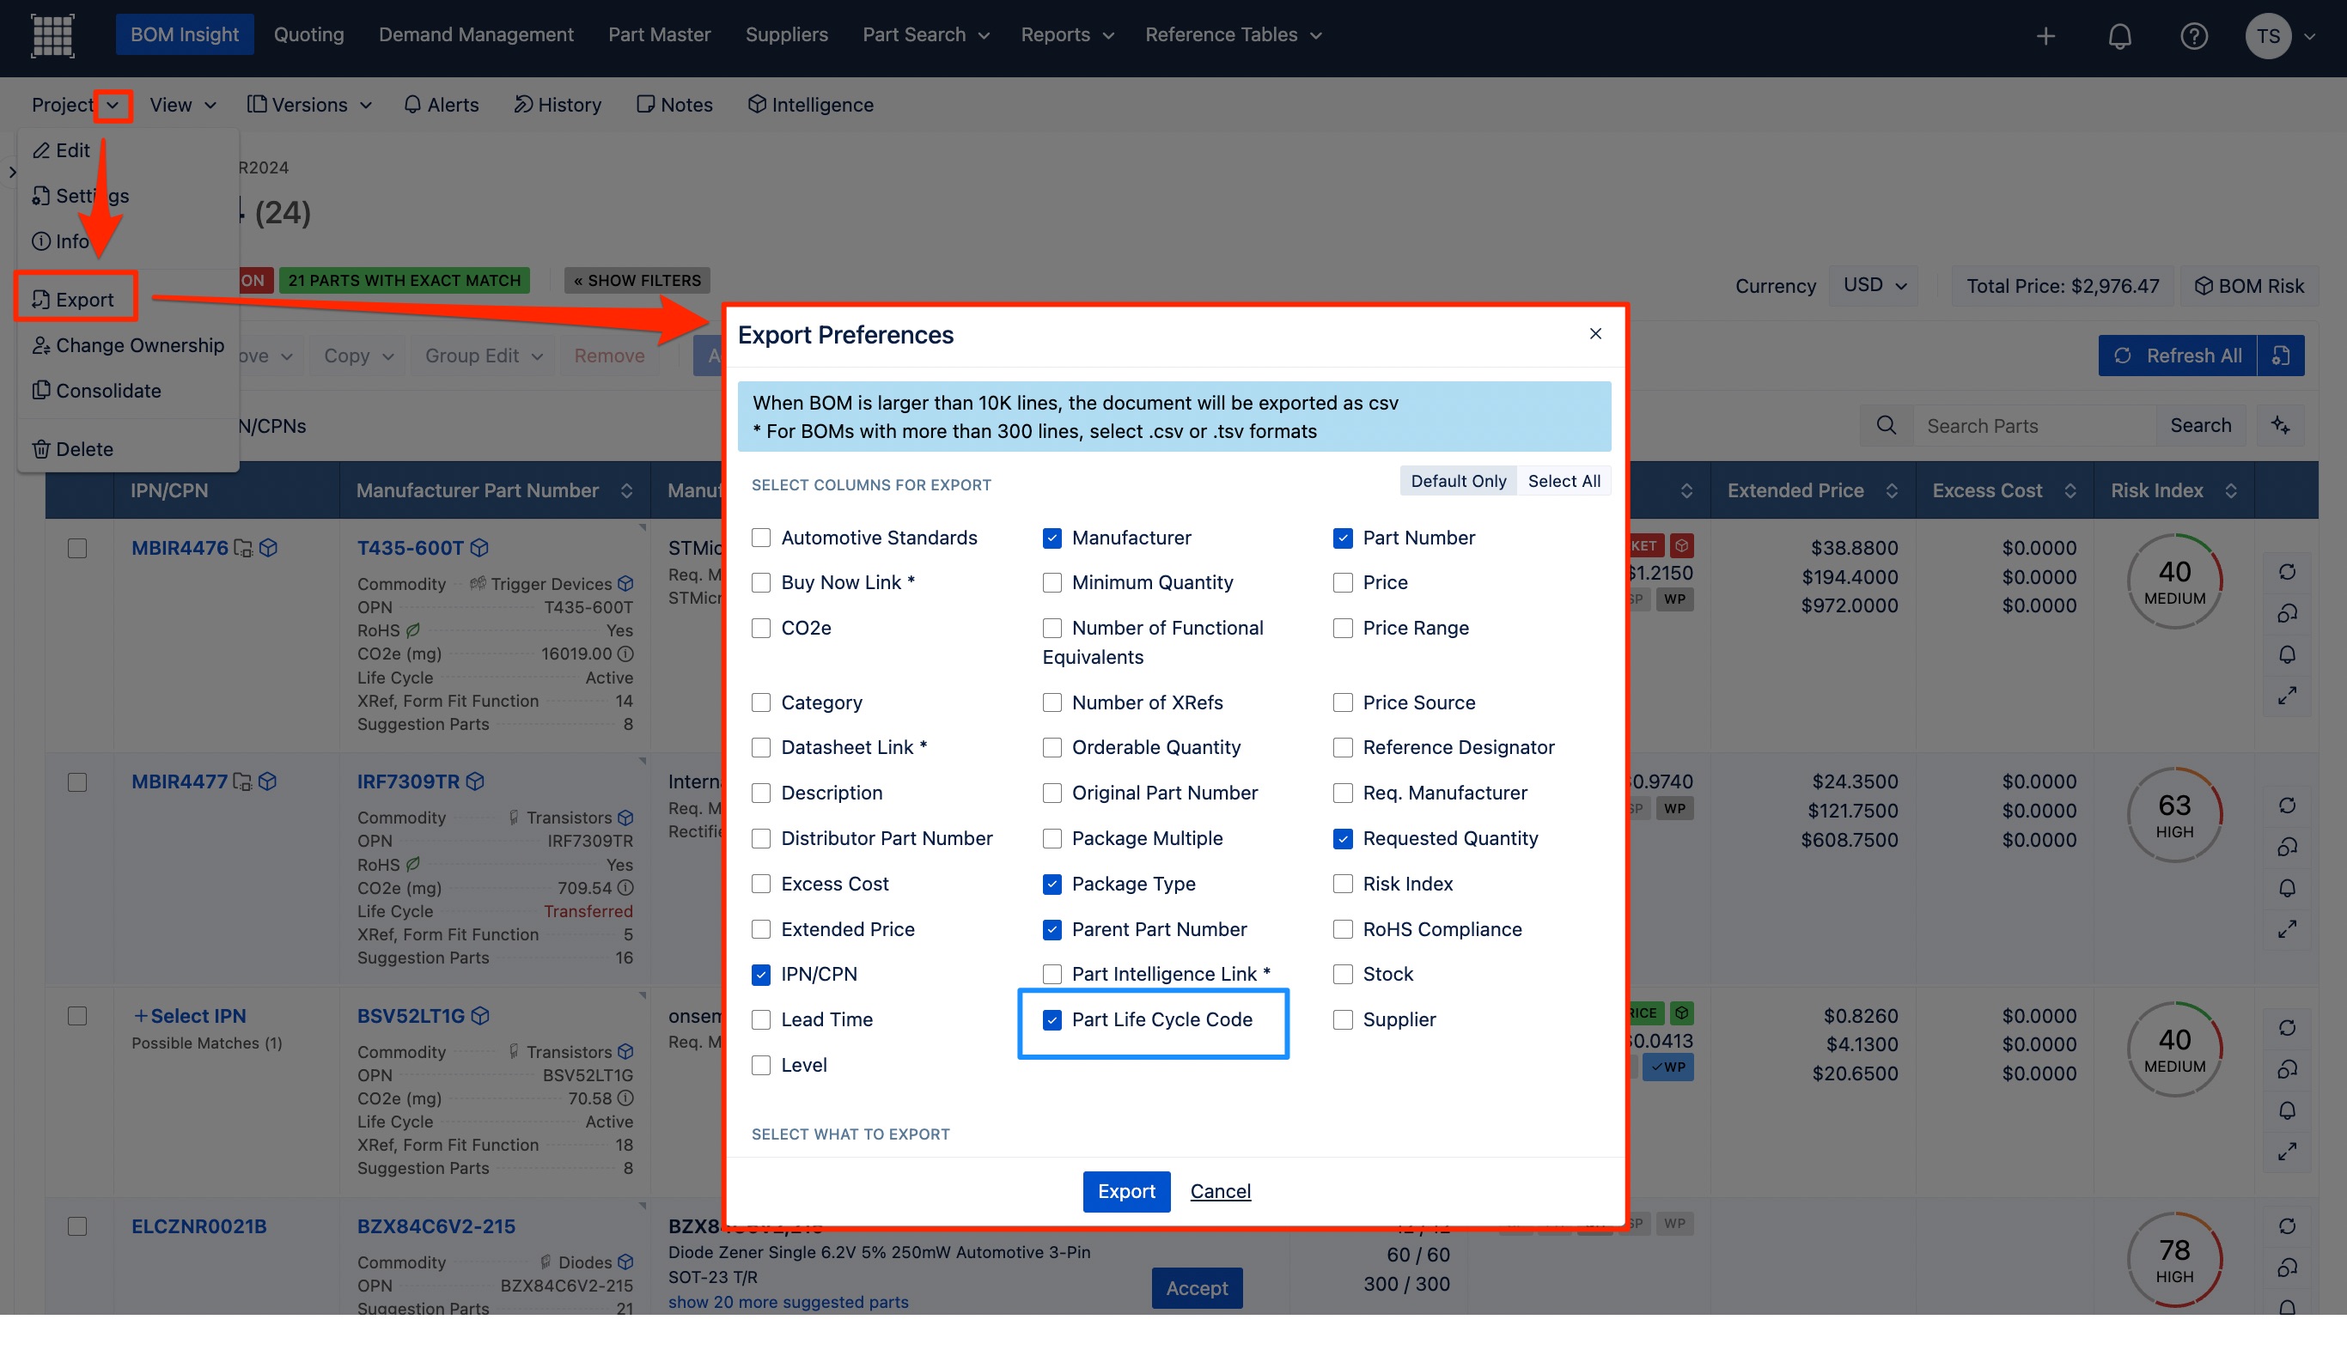Close the Export Preferences dialog
The height and width of the screenshot is (1350, 2347).
(x=1595, y=333)
